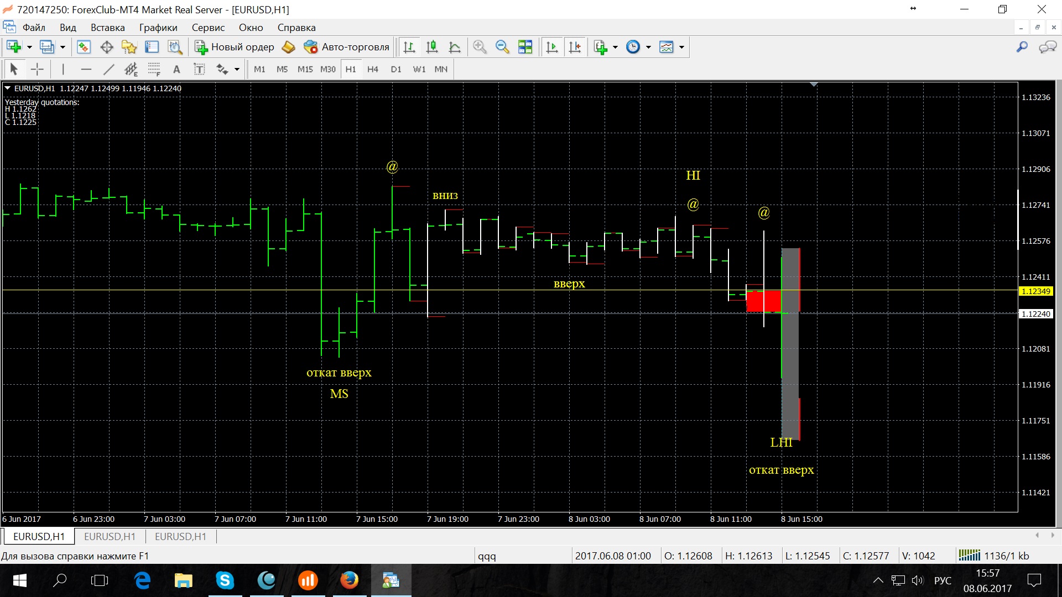Open the Вставка menu
The image size is (1062, 597).
pos(108,28)
